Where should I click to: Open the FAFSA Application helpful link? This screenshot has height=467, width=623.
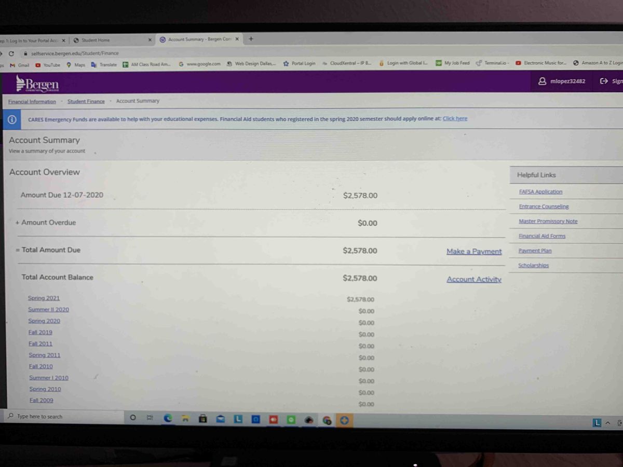pos(540,191)
